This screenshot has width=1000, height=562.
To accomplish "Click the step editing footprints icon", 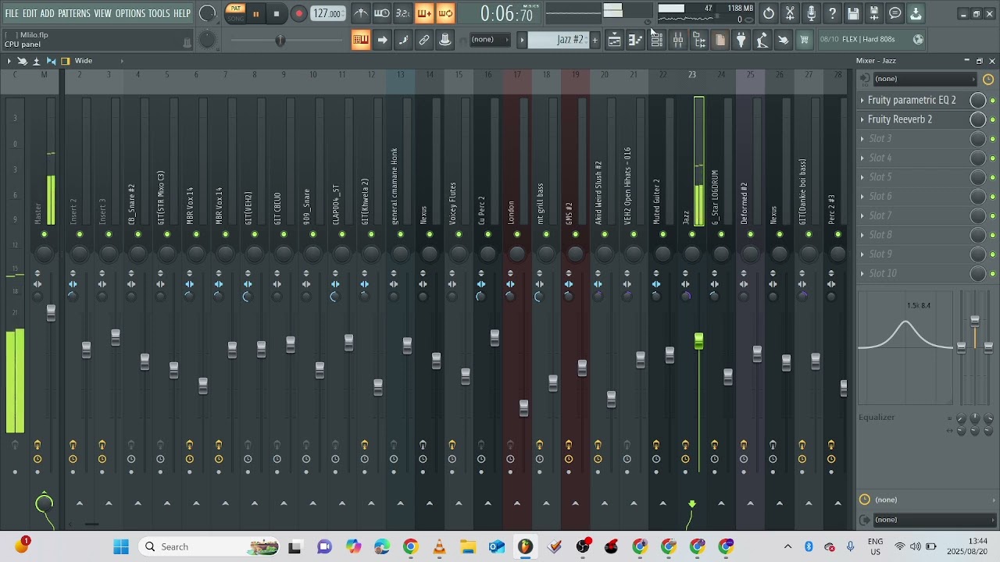I will tap(403, 40).
